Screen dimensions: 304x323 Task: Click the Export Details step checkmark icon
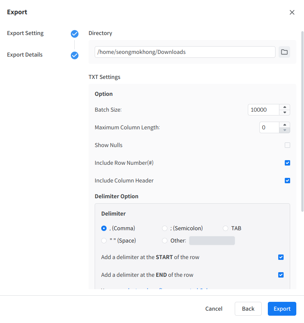click(75, 55)
